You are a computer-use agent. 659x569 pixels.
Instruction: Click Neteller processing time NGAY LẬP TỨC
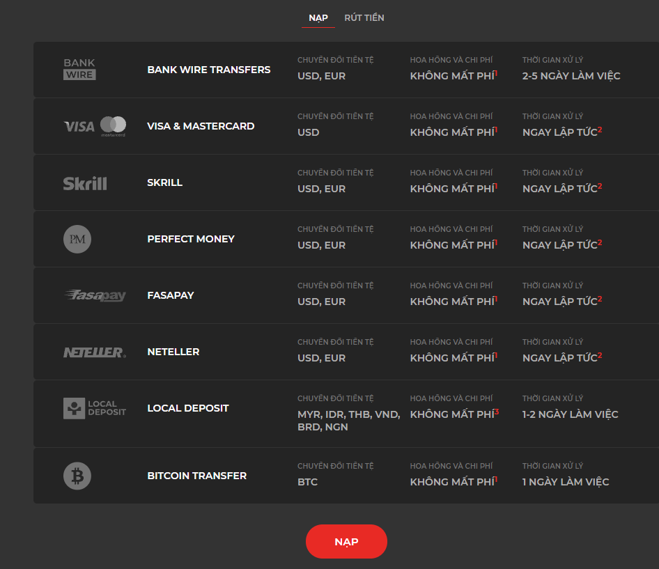(562, 357)
